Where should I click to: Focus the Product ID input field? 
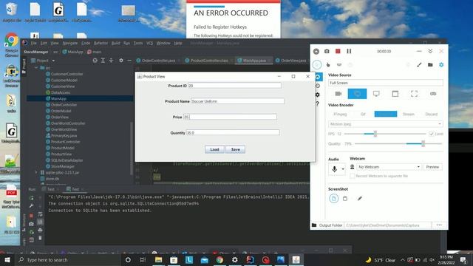[x=234, y=86]
